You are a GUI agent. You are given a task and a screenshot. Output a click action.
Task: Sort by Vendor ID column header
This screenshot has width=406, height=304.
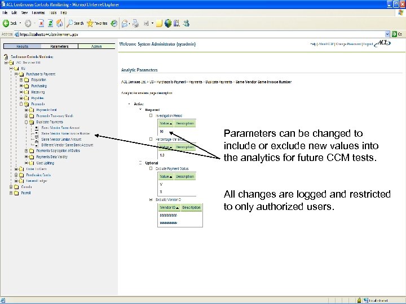click(x=169, y=208)
